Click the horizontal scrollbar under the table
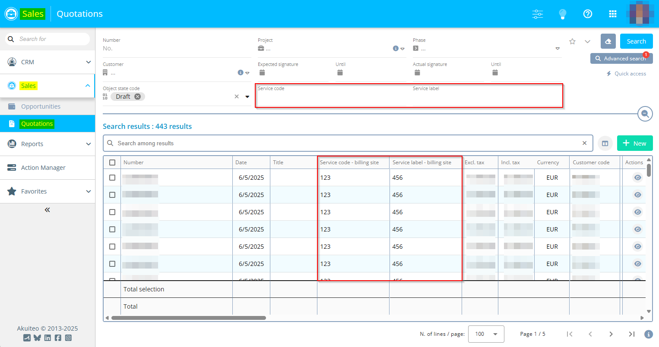 (x=189, y=318)
